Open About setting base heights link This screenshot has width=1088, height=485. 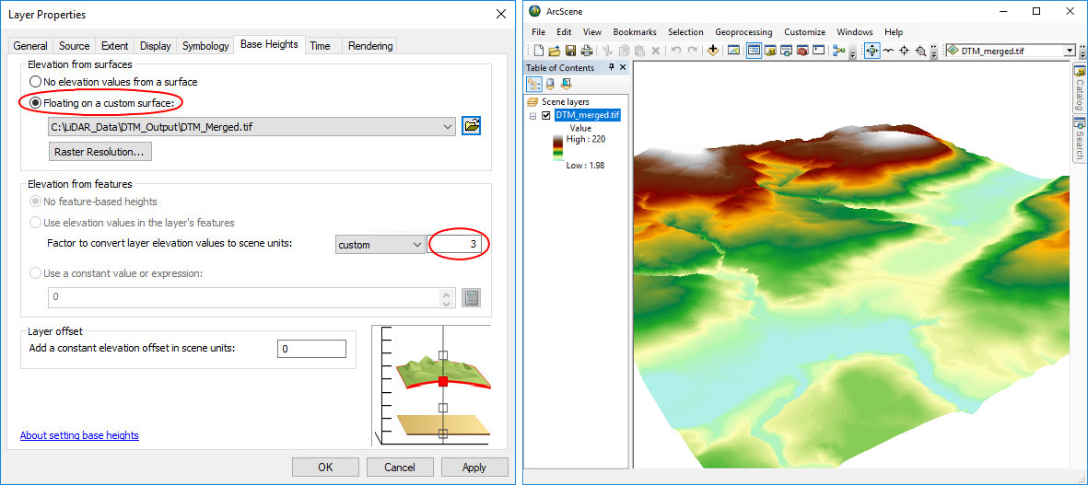(x=79, y=435)
